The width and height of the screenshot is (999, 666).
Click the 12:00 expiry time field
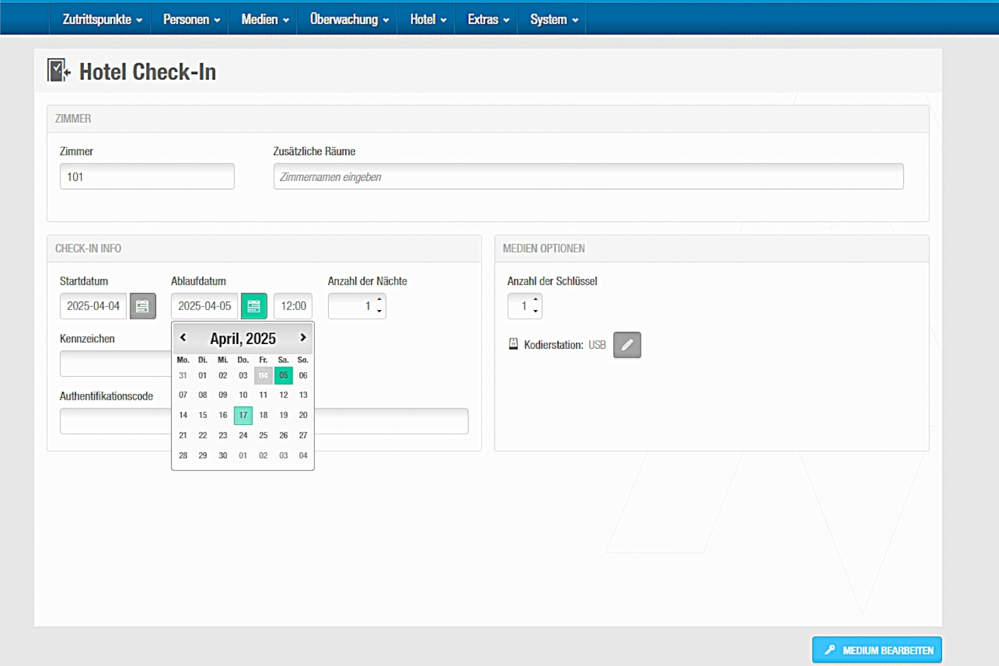click(293, 306)
